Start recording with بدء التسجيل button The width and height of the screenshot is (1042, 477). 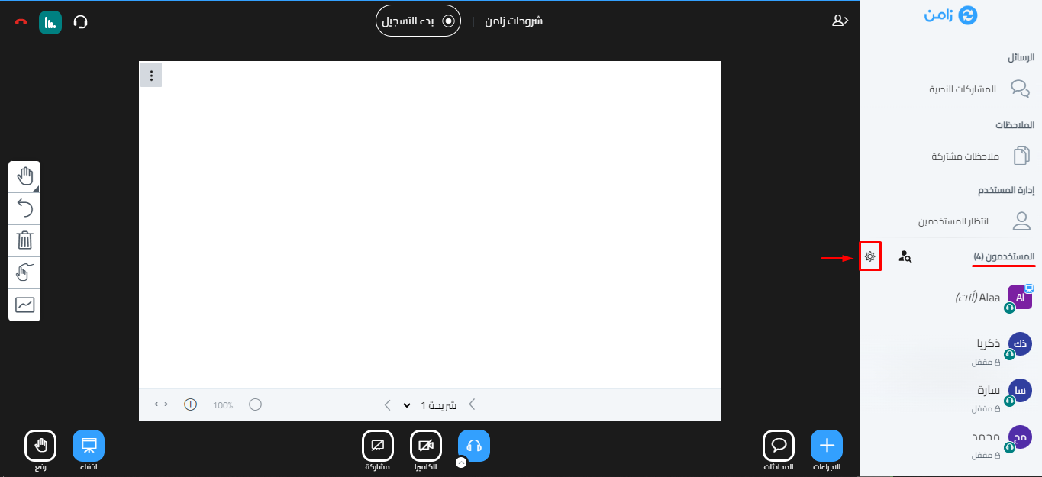[418, 21]
